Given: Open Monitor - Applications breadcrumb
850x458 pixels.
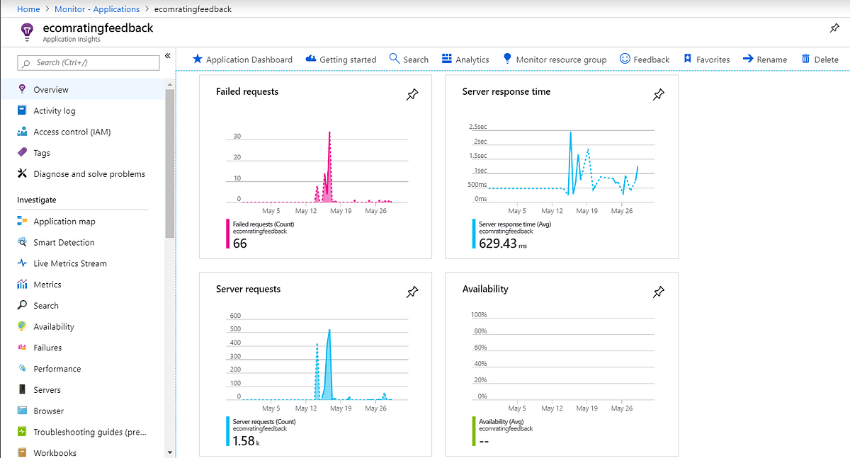Looking at the screenshot, I should (x=97, y=9).
